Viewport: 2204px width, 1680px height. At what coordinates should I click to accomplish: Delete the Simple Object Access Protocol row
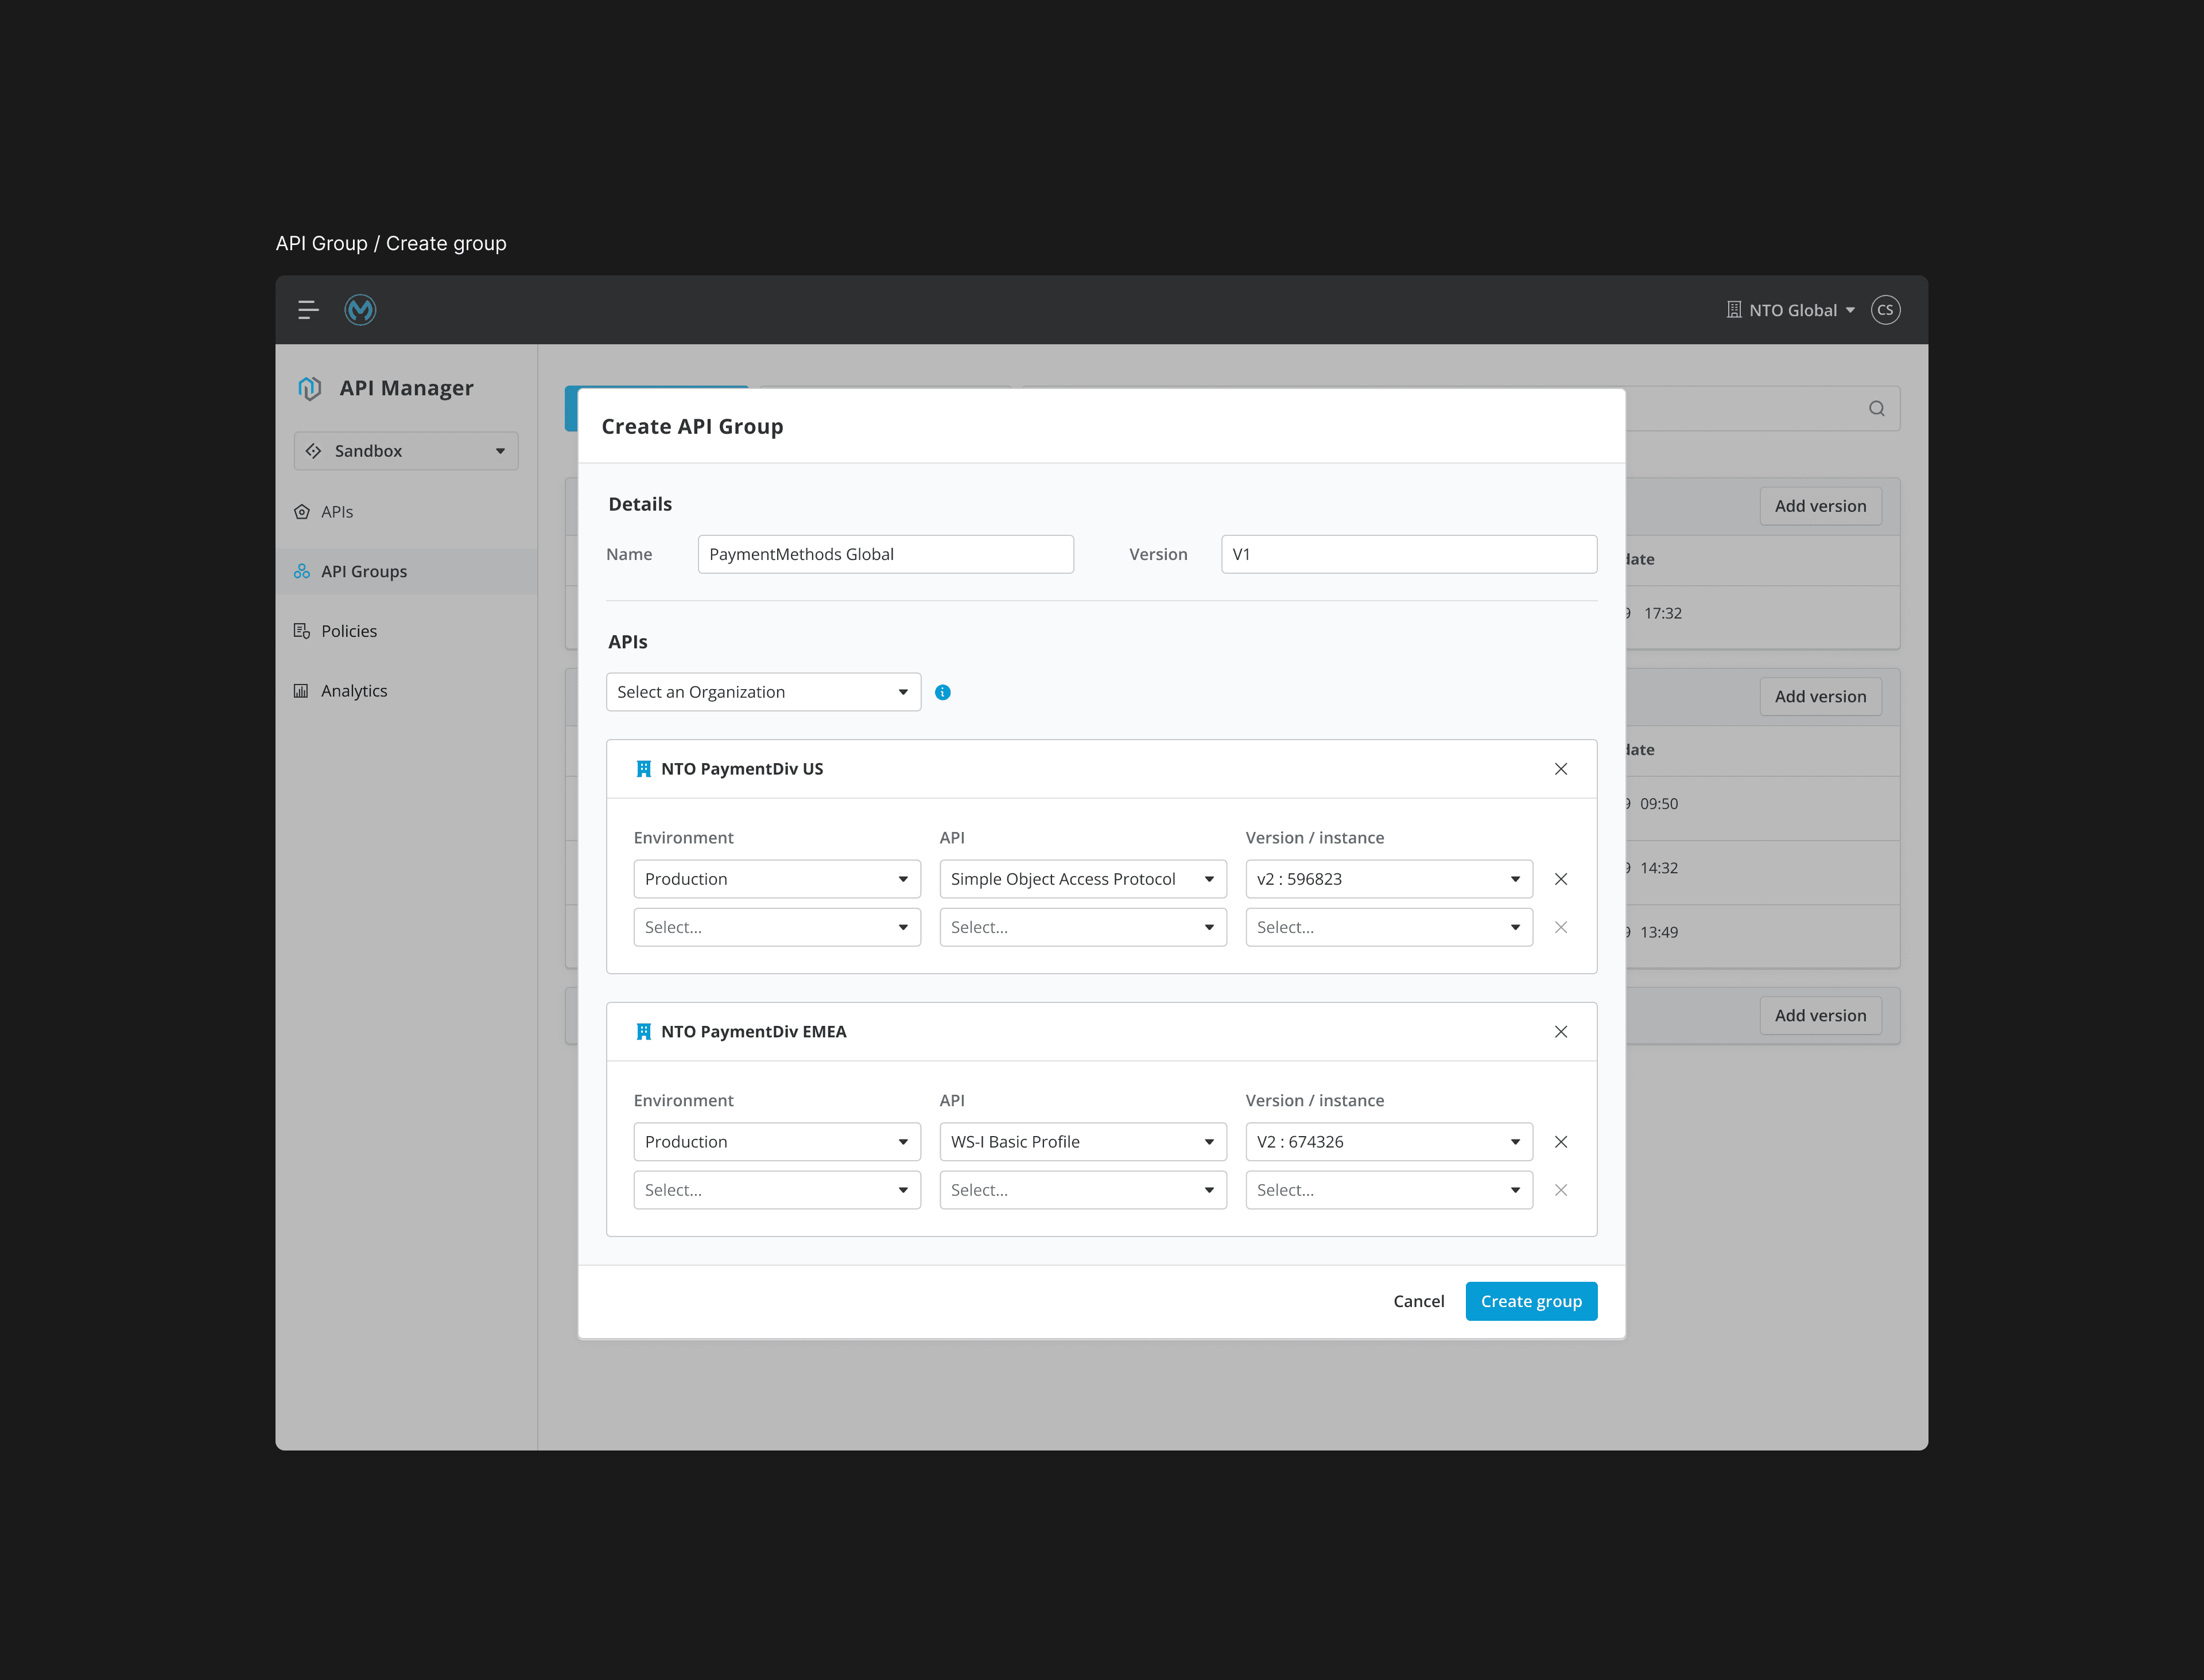pos(1559,879)
